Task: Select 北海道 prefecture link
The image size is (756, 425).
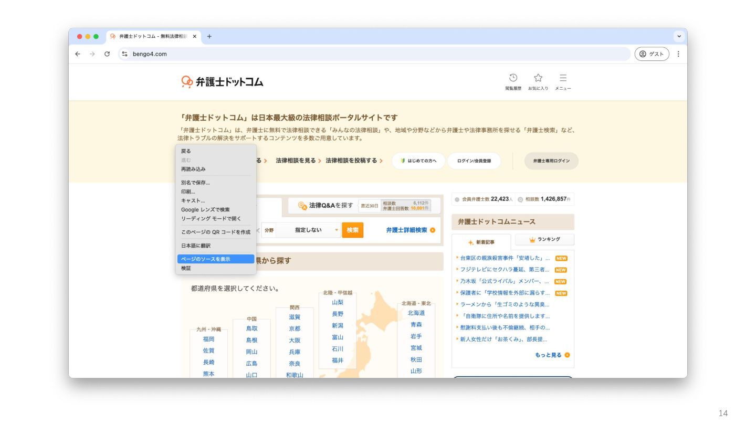Action: coord(416,313)
